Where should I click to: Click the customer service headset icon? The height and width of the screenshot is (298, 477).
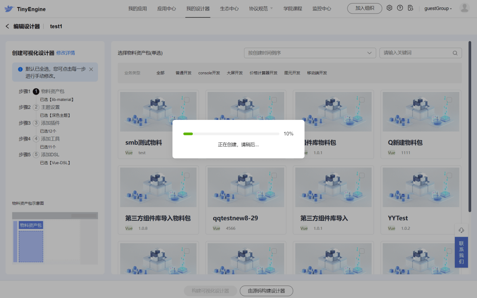[461, 230]
